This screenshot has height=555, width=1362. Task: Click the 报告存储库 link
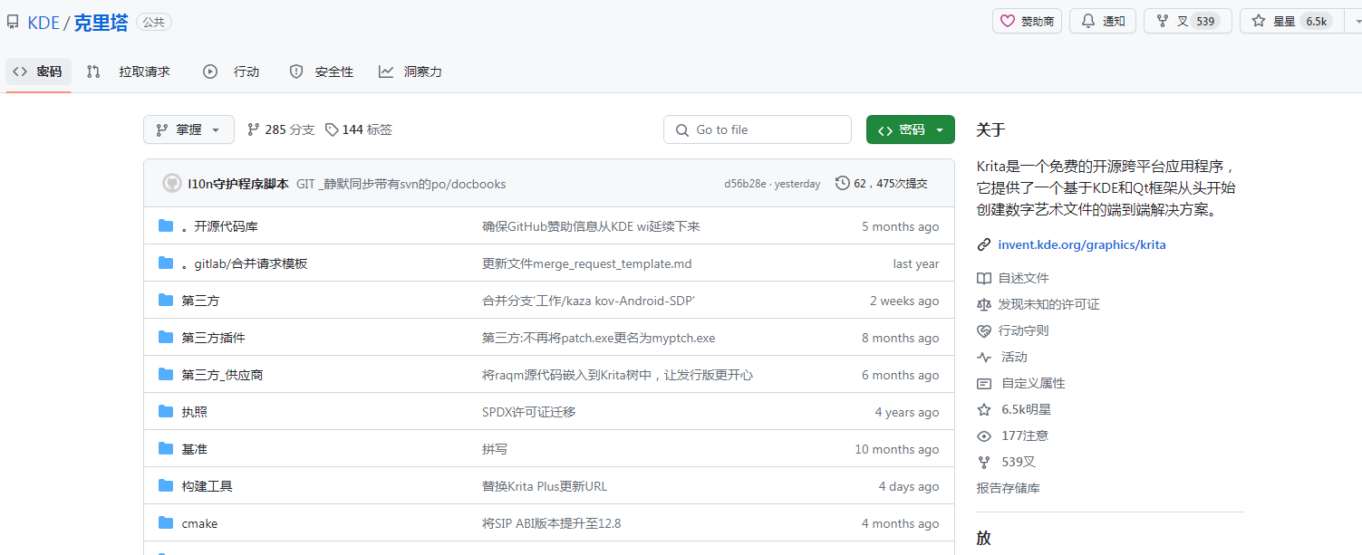[1008, 488]
